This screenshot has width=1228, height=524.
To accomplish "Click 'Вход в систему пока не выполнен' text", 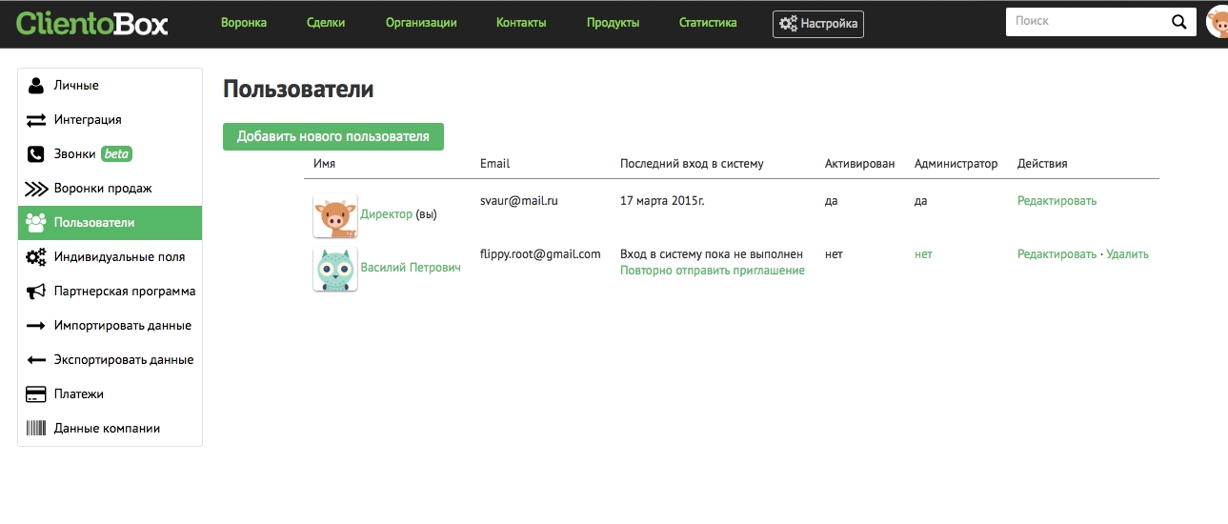I will [x=712, y=254].
